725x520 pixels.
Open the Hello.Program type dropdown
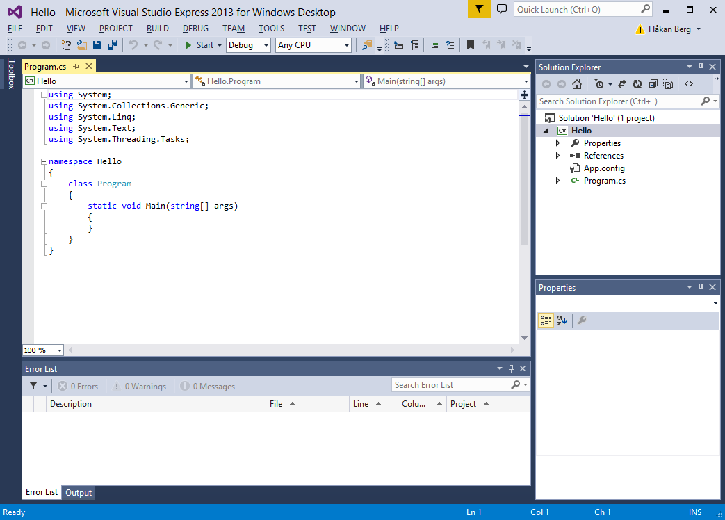tap(277, 81)
